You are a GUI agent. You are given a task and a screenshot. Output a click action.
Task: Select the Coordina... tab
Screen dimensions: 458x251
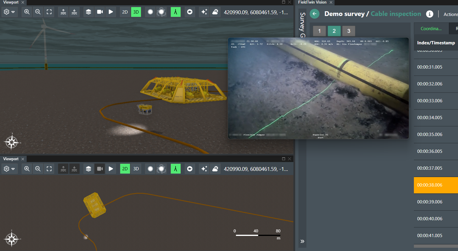pyautogui.click(x=431, y=28)
